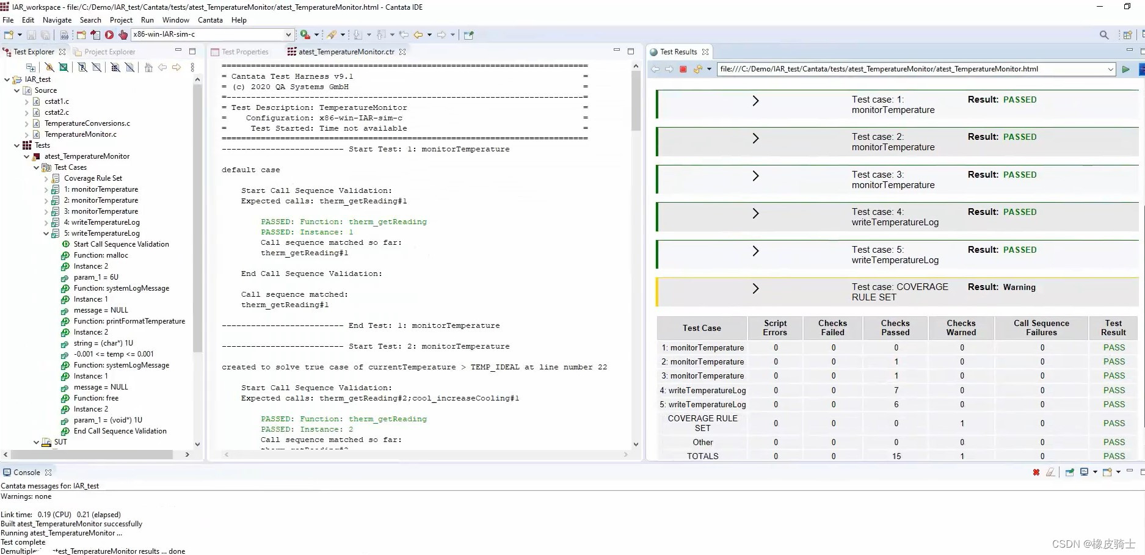Open the Navigate menu

coord(57,20)
